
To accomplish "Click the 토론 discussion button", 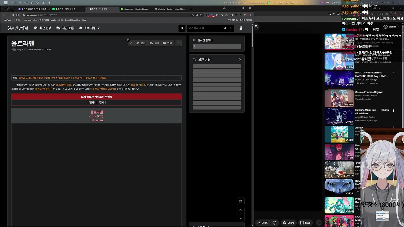I will [x=154, y=43].
